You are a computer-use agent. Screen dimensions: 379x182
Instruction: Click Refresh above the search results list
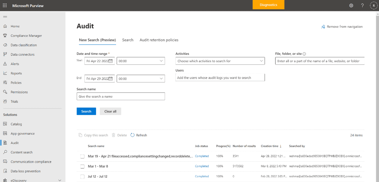(x=139, y=135)
